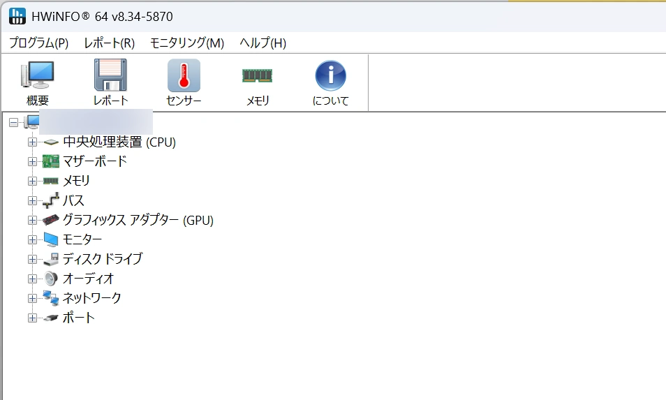Click the ネットワーク computers icon
The height and width of the screenshot is (400, 666).
(x=51, y=298)
